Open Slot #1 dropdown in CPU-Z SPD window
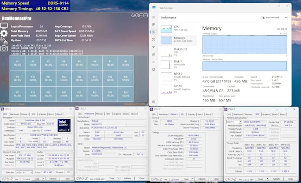301x183 pixels. [234, 122]
